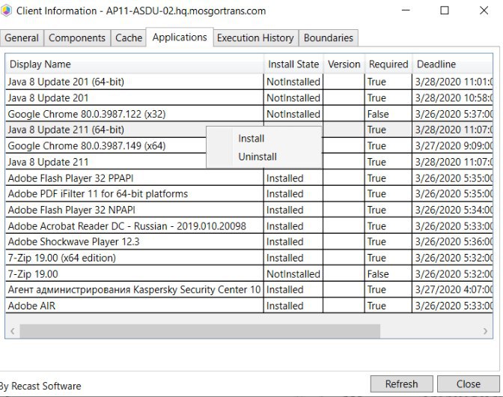Click the Refresh button

coord(402,384)
